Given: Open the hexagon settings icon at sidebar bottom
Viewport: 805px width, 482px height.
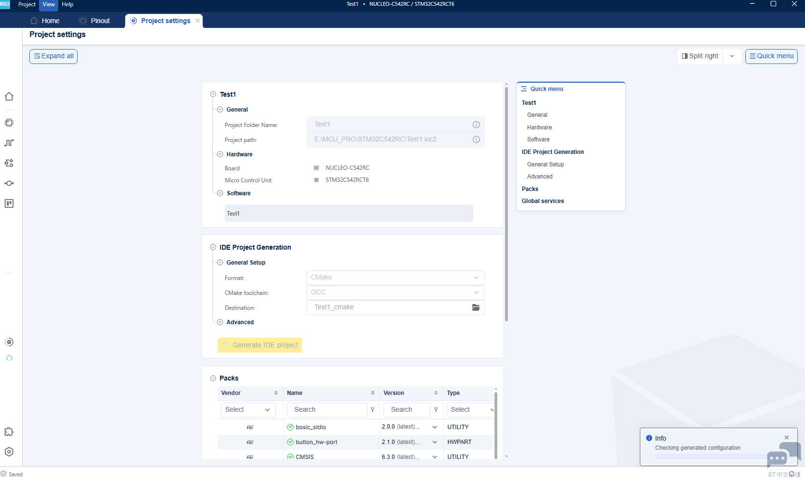Looking at the screenshot, I should coord(9,452).
